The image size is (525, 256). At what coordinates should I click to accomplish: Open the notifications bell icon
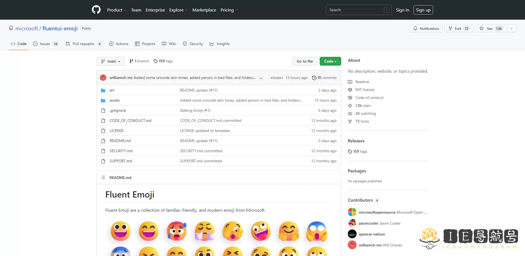pyautogui.click(x=415, y=28)
